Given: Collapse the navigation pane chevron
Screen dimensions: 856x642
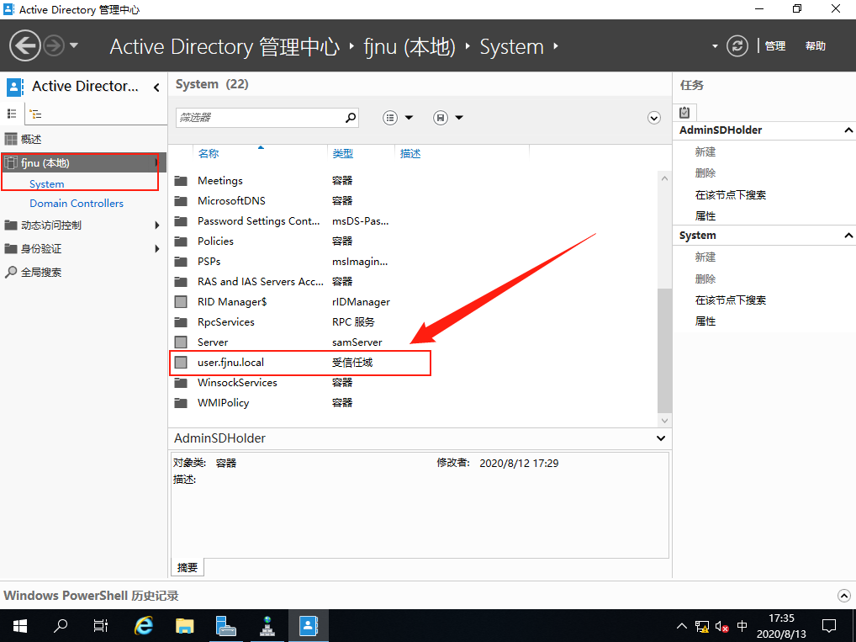Looking at the screenshot, I should coord(156,87).
